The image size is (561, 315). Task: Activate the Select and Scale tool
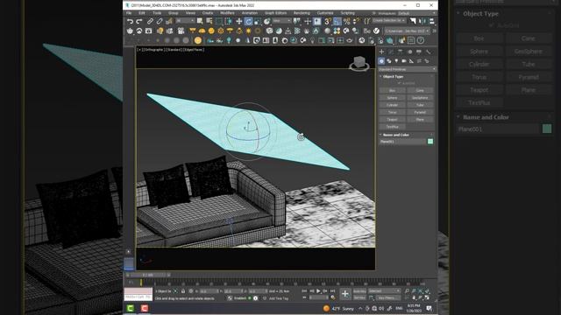coord(257,21)
